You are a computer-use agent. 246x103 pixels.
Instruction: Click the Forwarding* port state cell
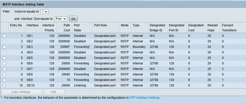click(x=82, y=47)
